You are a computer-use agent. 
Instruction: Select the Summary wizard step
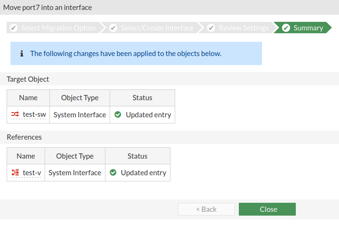pyautogui.click(x=308, y=28)
